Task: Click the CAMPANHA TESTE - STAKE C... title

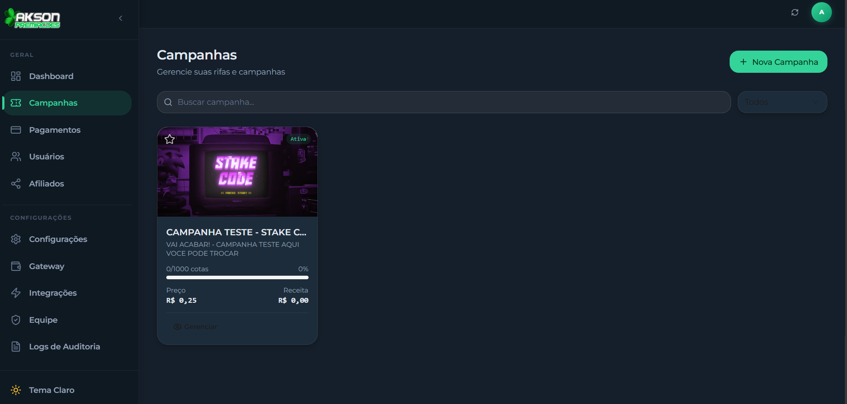Action: pyautogui.click(x=236, y=232)
